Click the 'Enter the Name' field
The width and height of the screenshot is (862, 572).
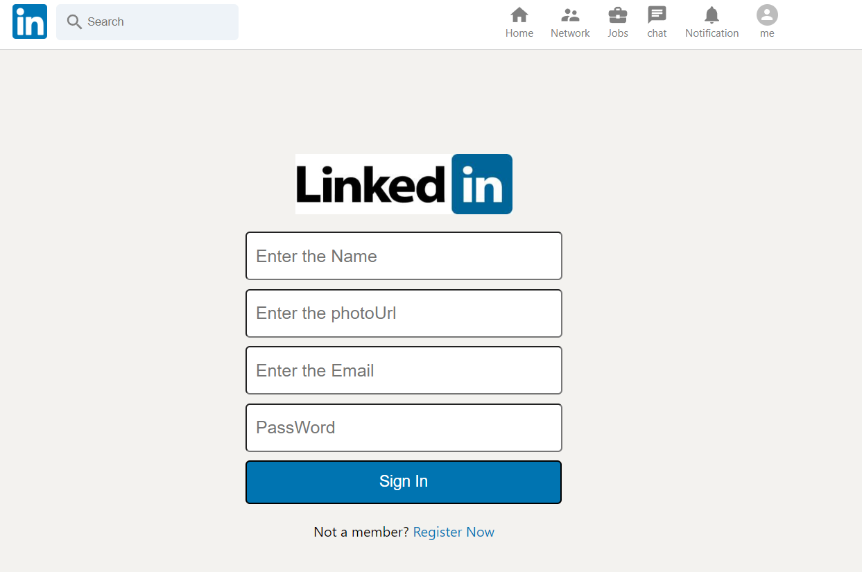point(404,256)
